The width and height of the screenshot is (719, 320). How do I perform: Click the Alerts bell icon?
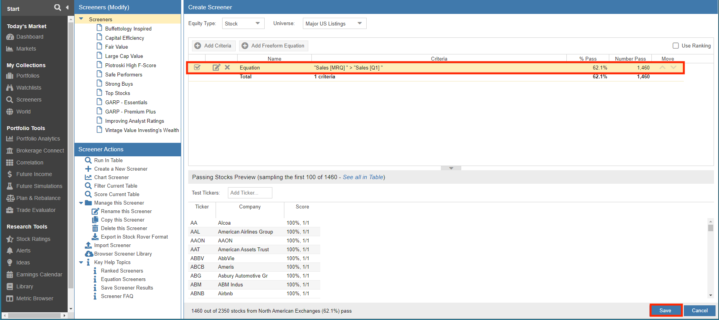coord(10,251)
